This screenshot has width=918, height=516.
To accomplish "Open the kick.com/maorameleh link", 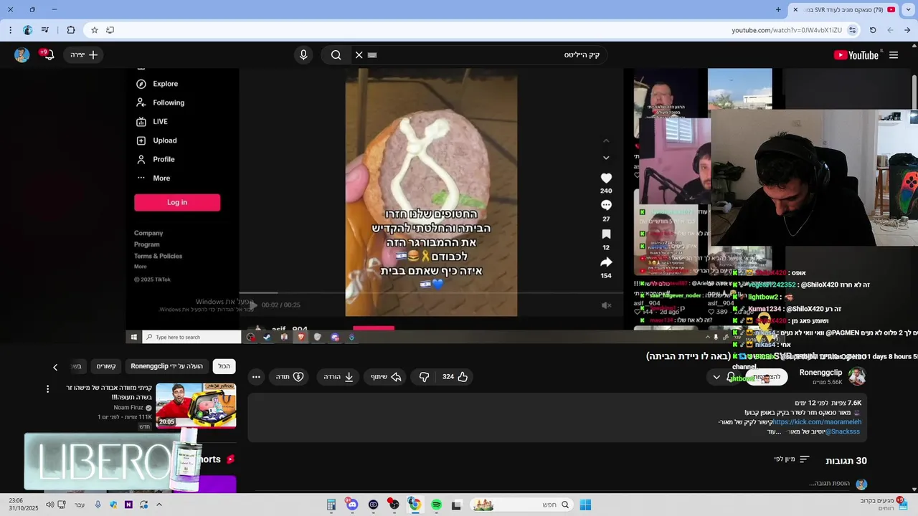I will (x=817, y=422).
